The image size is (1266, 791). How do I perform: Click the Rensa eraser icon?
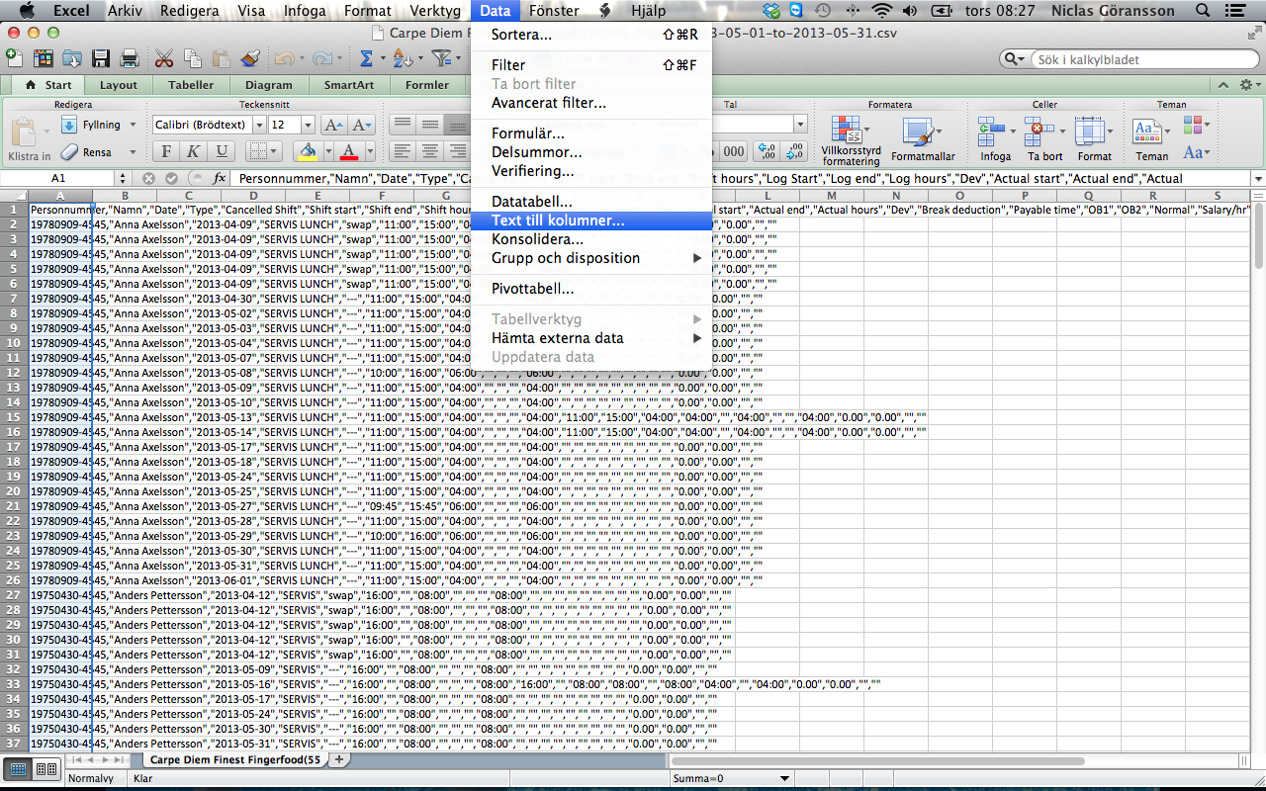(x=69, y=152)
